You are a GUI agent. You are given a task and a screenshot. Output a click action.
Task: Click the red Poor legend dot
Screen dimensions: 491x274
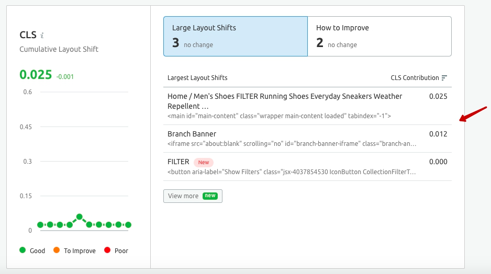pos(107,250)
